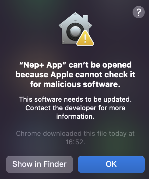Screen dimensions: 149x179
Task: Click the safe dial inside the house icon
Action: tap(75, 32)
